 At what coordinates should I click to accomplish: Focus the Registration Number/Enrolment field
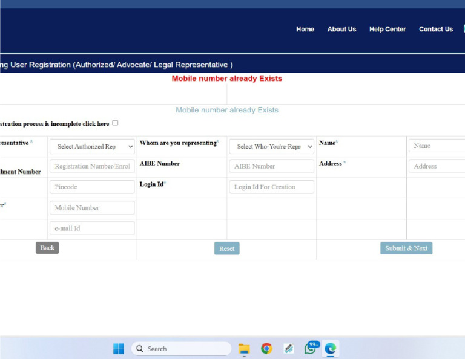92,166
